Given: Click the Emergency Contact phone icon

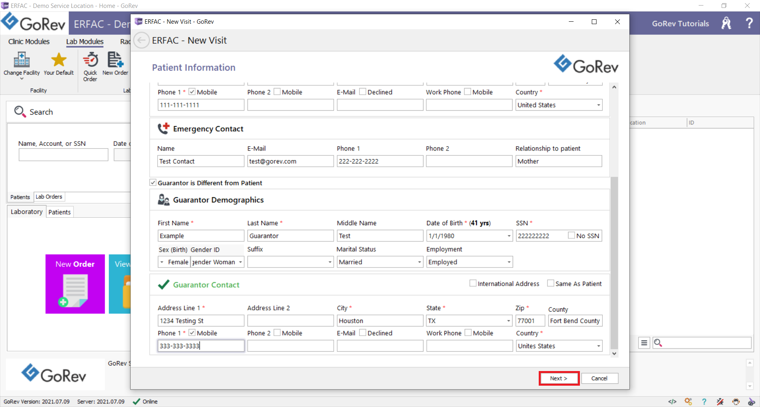Looking at the screenshot, I should click(x=163, y=128).
